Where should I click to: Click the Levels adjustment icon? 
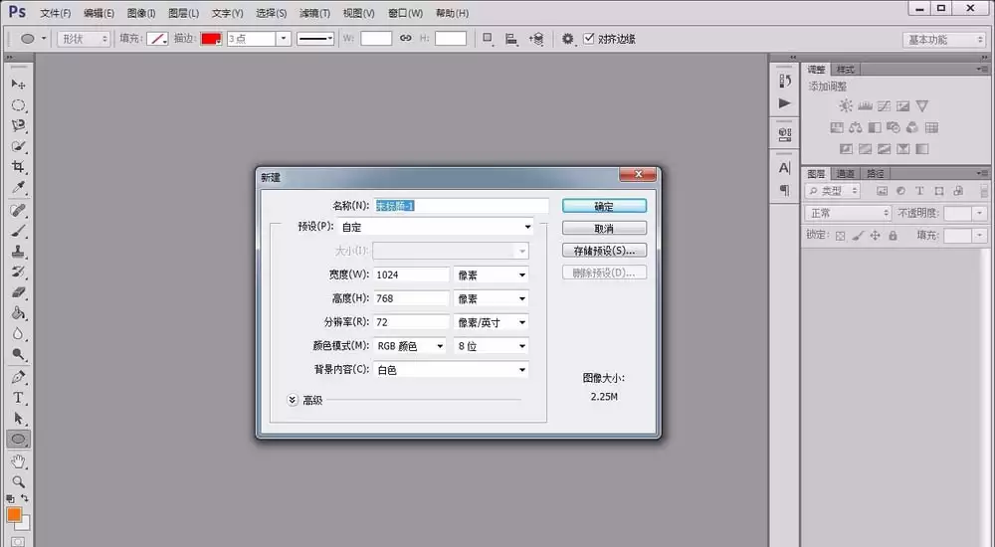(865, 106)
